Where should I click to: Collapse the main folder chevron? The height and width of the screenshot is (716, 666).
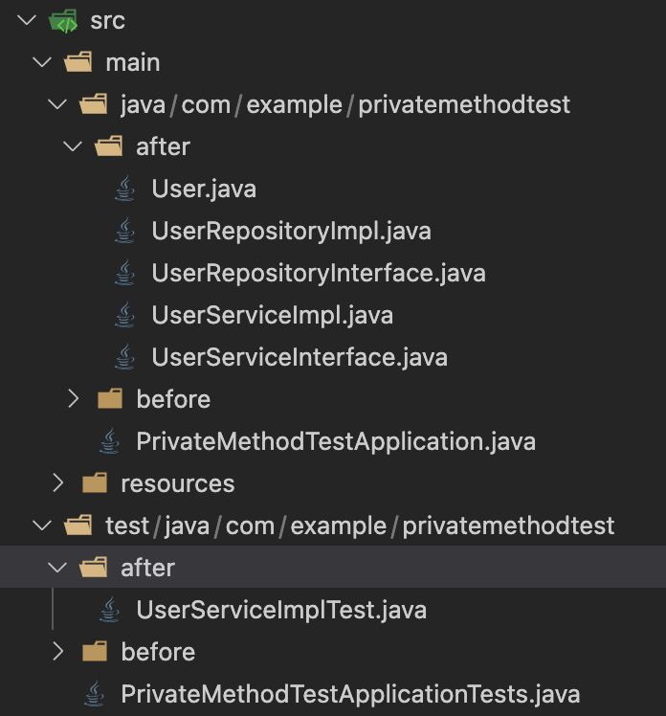pos(41,62)
